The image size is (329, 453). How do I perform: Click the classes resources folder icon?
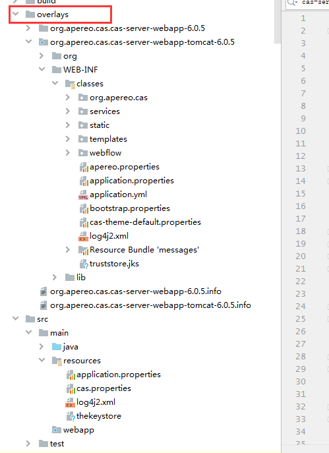tap(70, 84)
